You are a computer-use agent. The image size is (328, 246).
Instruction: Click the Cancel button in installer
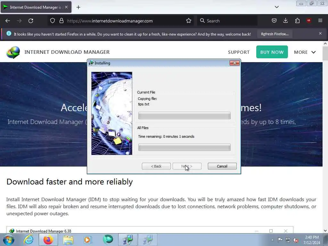(222, 166)
